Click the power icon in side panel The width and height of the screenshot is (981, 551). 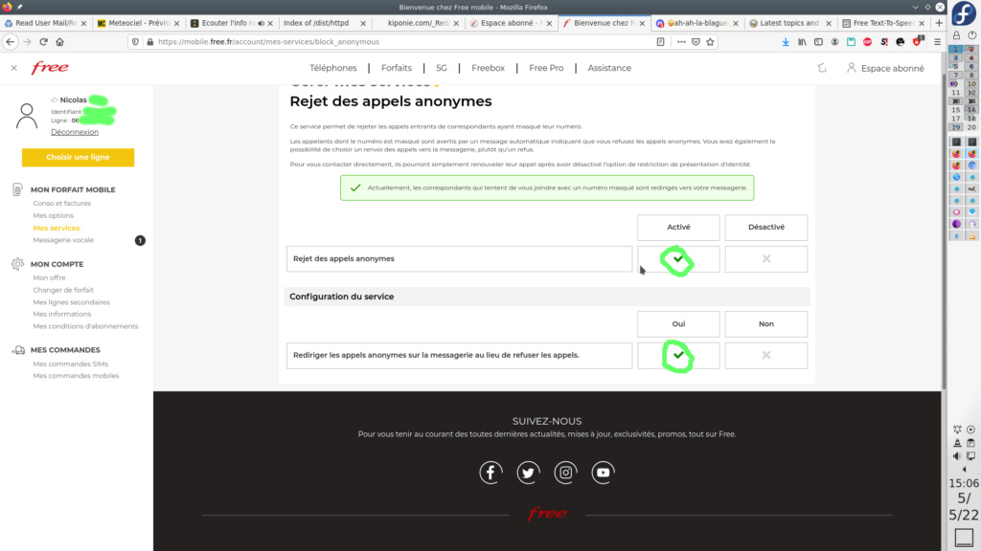971,35
